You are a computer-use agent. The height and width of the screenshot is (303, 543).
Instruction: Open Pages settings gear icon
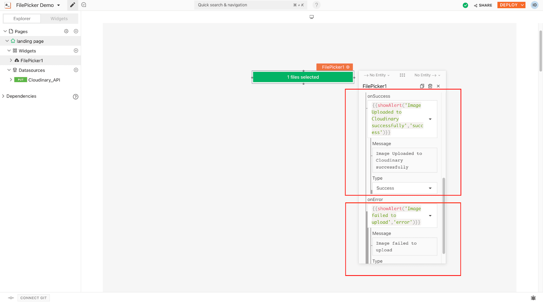pos(66,31)
